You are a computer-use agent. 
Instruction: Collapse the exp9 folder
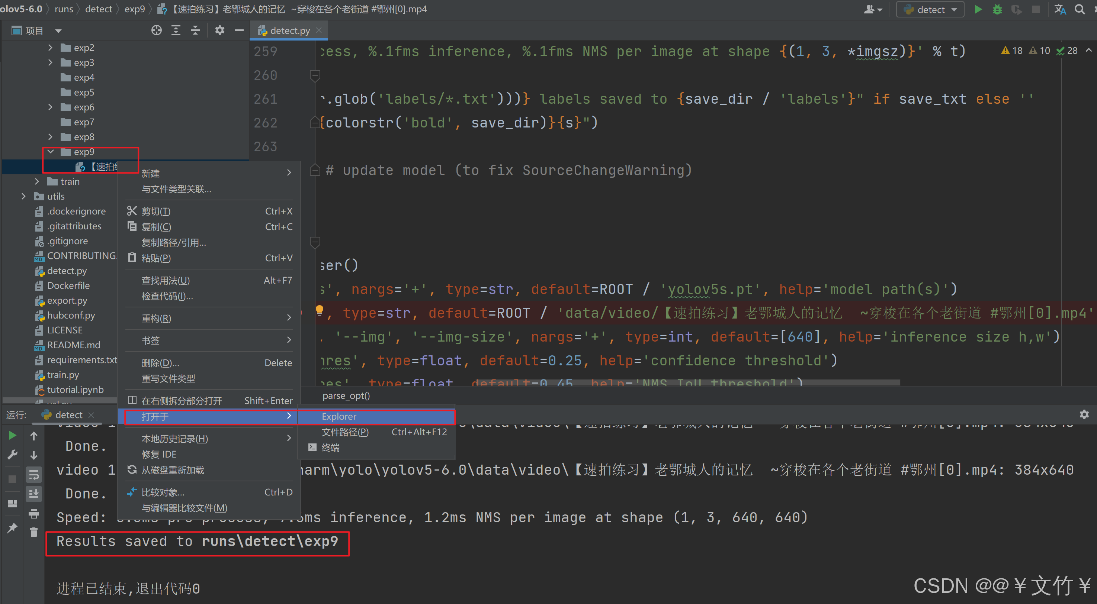click(50, 152)
